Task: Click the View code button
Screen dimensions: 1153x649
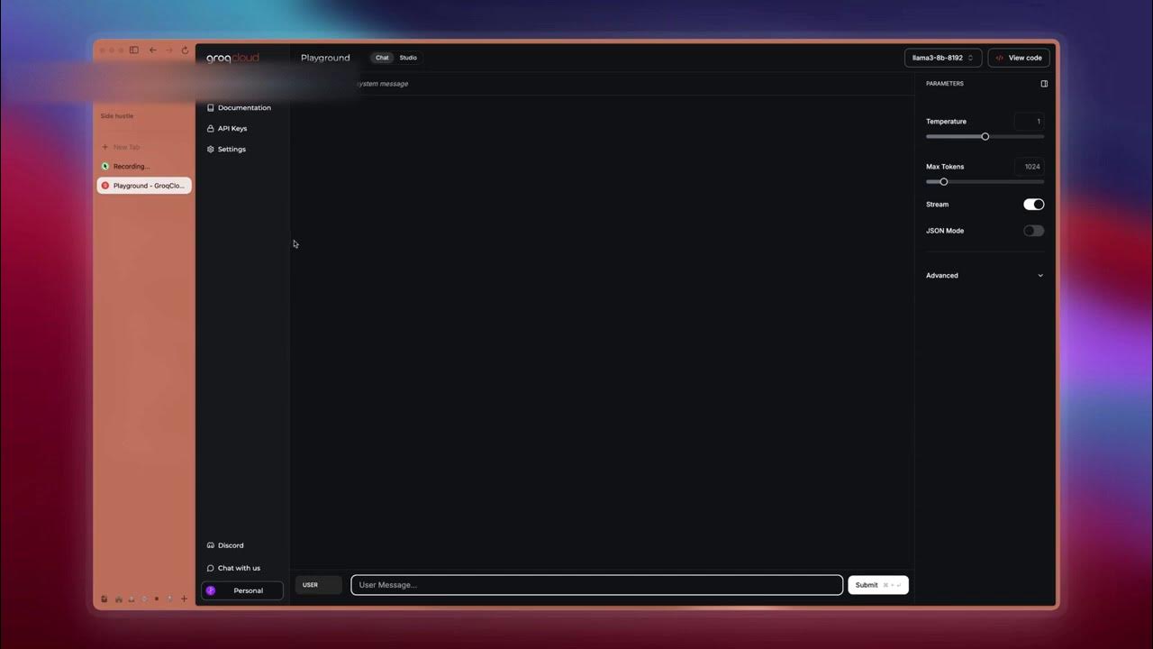Action: pyautogui.click(x=1019, y=58)
